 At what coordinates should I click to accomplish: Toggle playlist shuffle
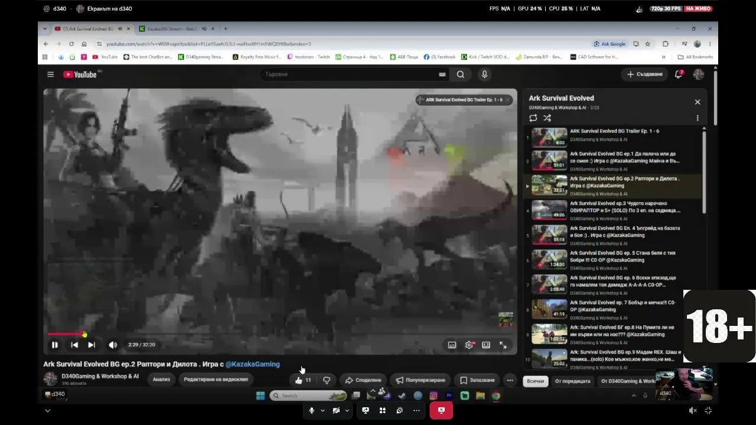548,118
